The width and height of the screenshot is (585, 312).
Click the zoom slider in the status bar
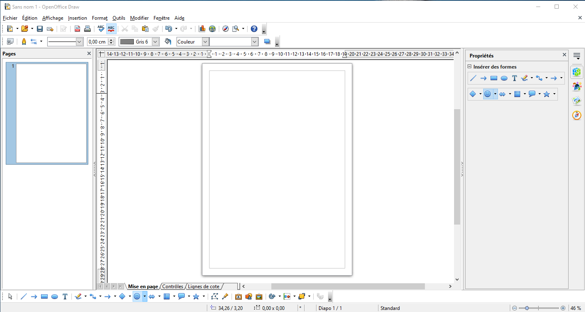tap(539, 308)
